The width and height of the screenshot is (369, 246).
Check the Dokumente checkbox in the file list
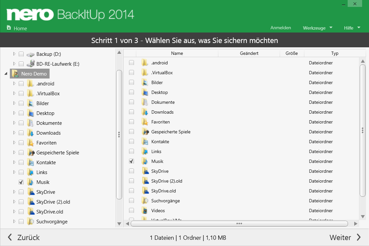[x=132, y=102]
